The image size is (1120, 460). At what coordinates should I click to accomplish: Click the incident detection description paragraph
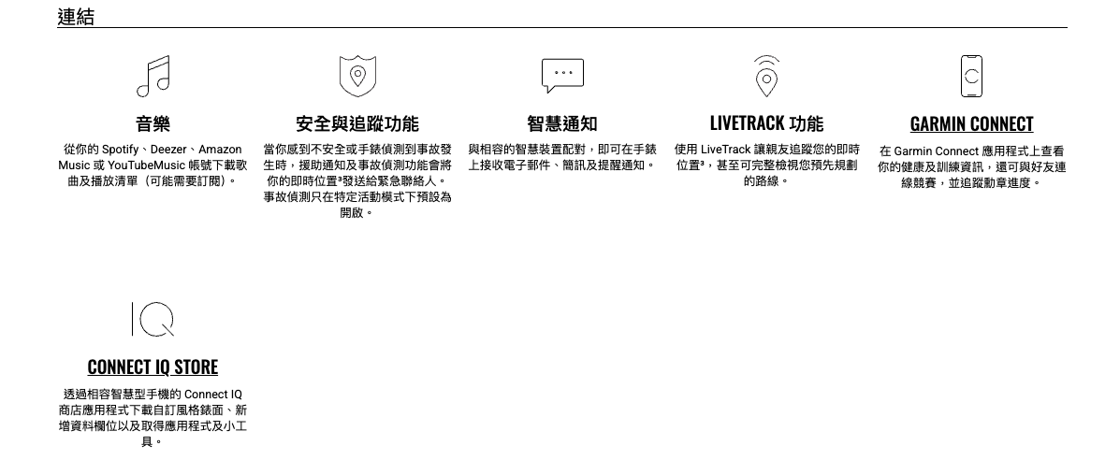pos(357,180)
